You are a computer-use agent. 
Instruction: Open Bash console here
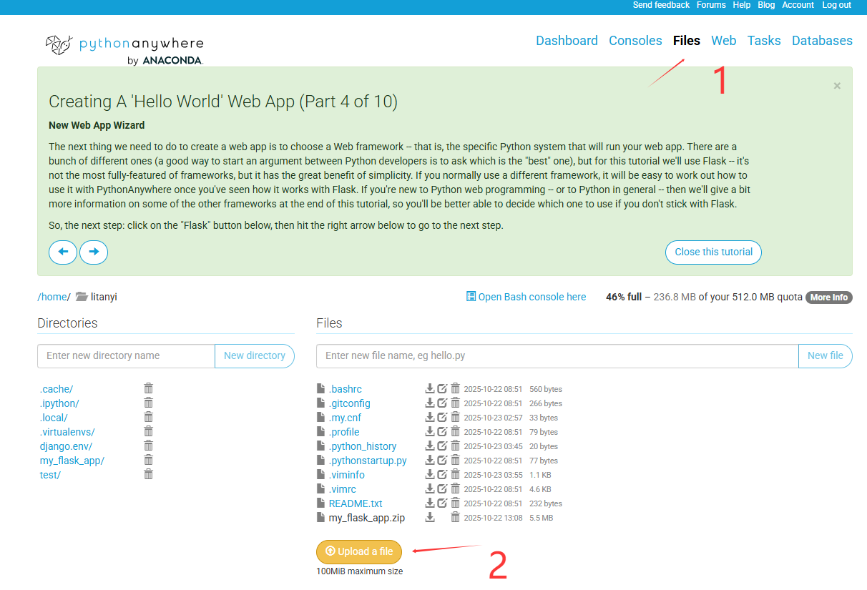pos(526,297)
